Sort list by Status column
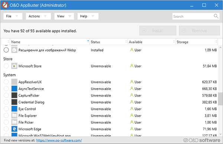Screen dimensions: 223x144 pyautogui.click(x=109, y=42)
